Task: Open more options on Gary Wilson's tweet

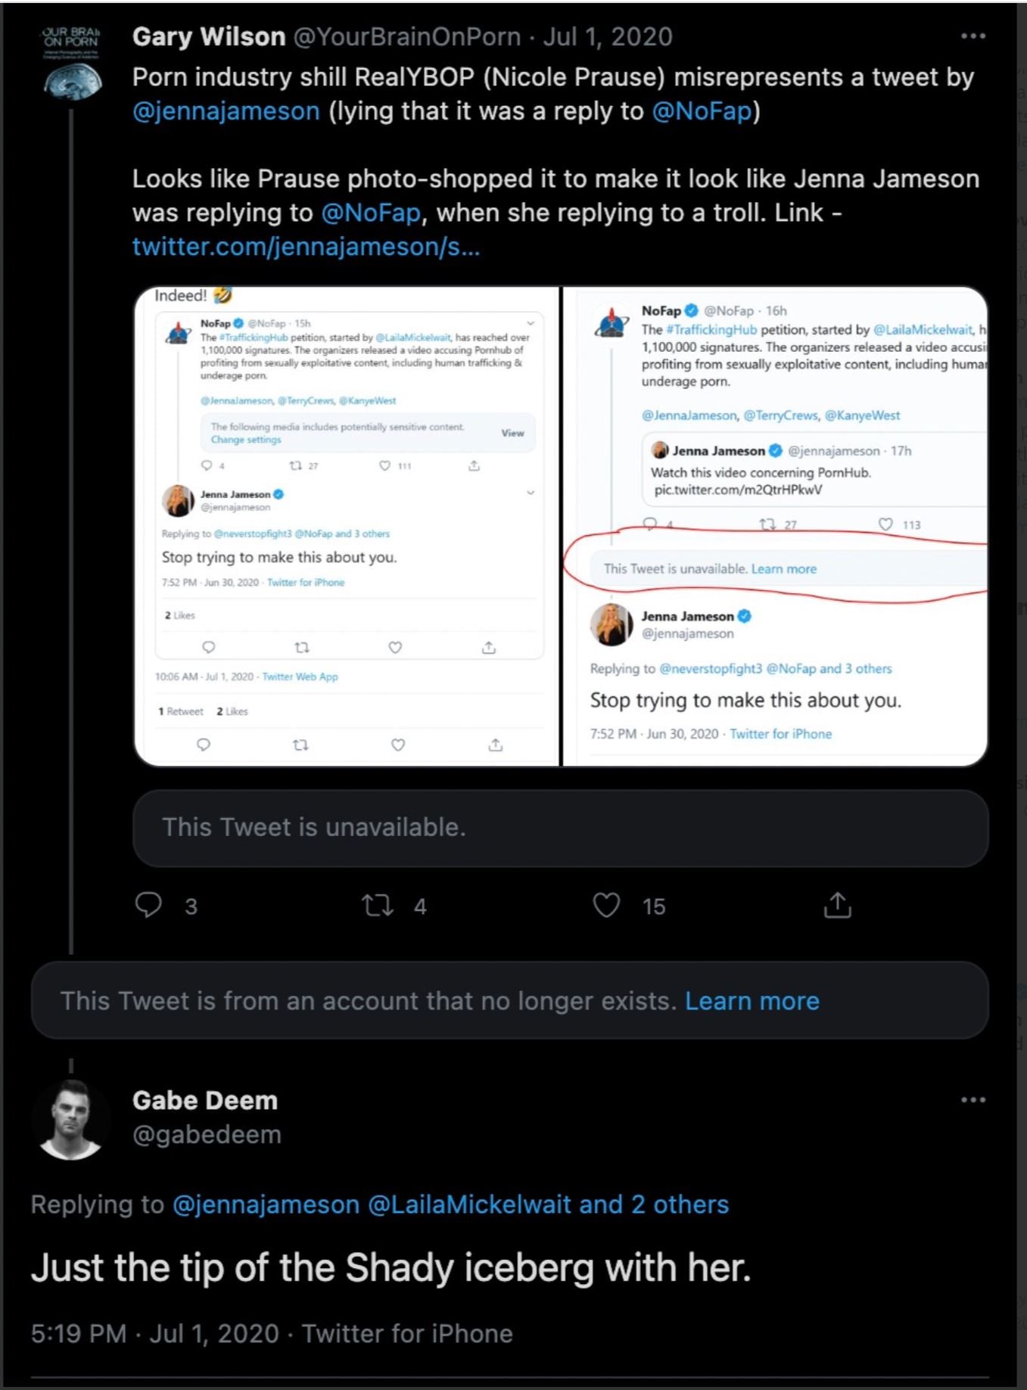Action: (973, 36)
